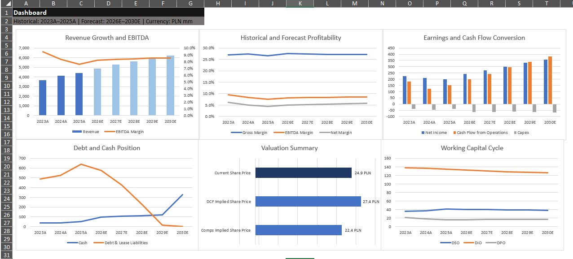Click the Debt & Lease Liabilities legend entry
Screen dimensions: 573x259
point(120,243)
